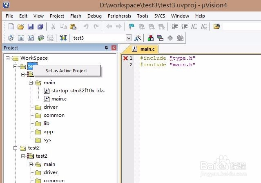Go to previous bookmark icon
261x183 pixels.
[141, 26]
